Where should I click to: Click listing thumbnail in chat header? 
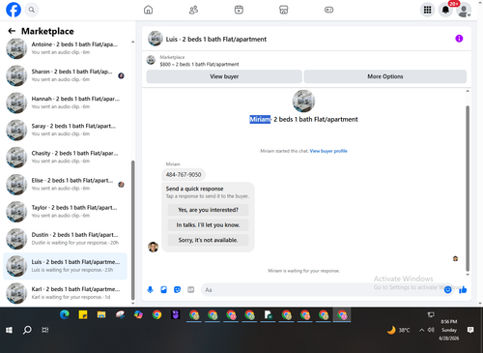click(156, 39)
